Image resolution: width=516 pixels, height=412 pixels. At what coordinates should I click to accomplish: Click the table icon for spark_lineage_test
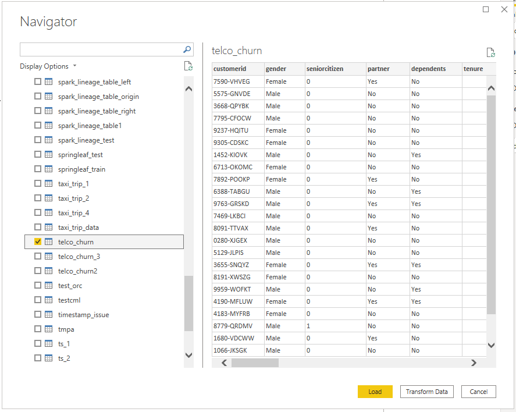tap(48, 140)
